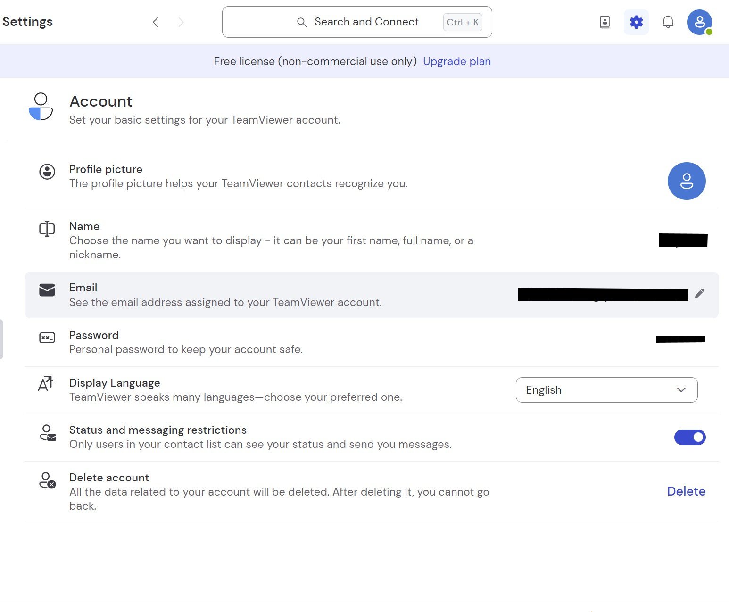Open the contacts address book icon
The width and height of the screenshot is (729, 612).
click(605, 22)
